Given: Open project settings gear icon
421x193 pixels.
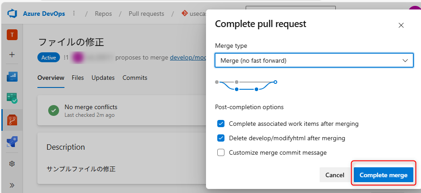Looking at the screenshot, I should pos(12,164).
